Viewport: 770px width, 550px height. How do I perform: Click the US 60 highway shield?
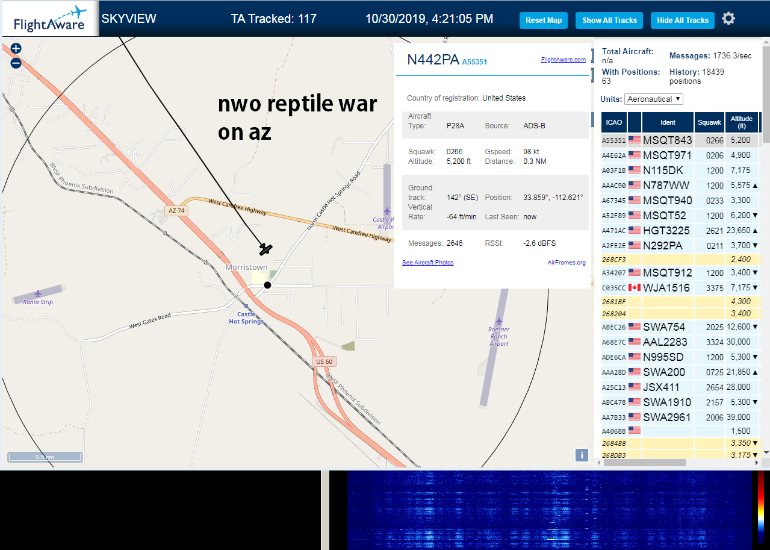click(x=324, y=361)
